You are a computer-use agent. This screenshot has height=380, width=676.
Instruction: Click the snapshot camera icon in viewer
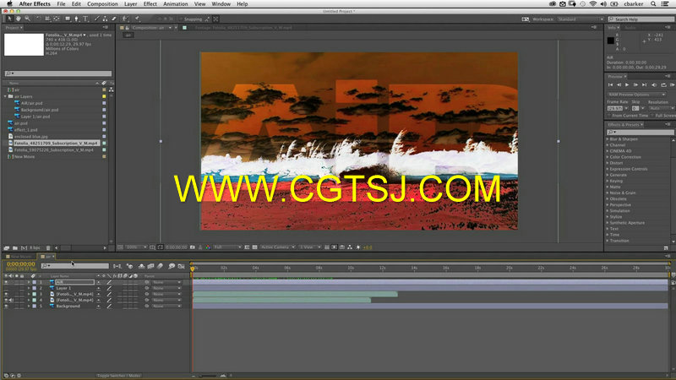tap(193, 247)
